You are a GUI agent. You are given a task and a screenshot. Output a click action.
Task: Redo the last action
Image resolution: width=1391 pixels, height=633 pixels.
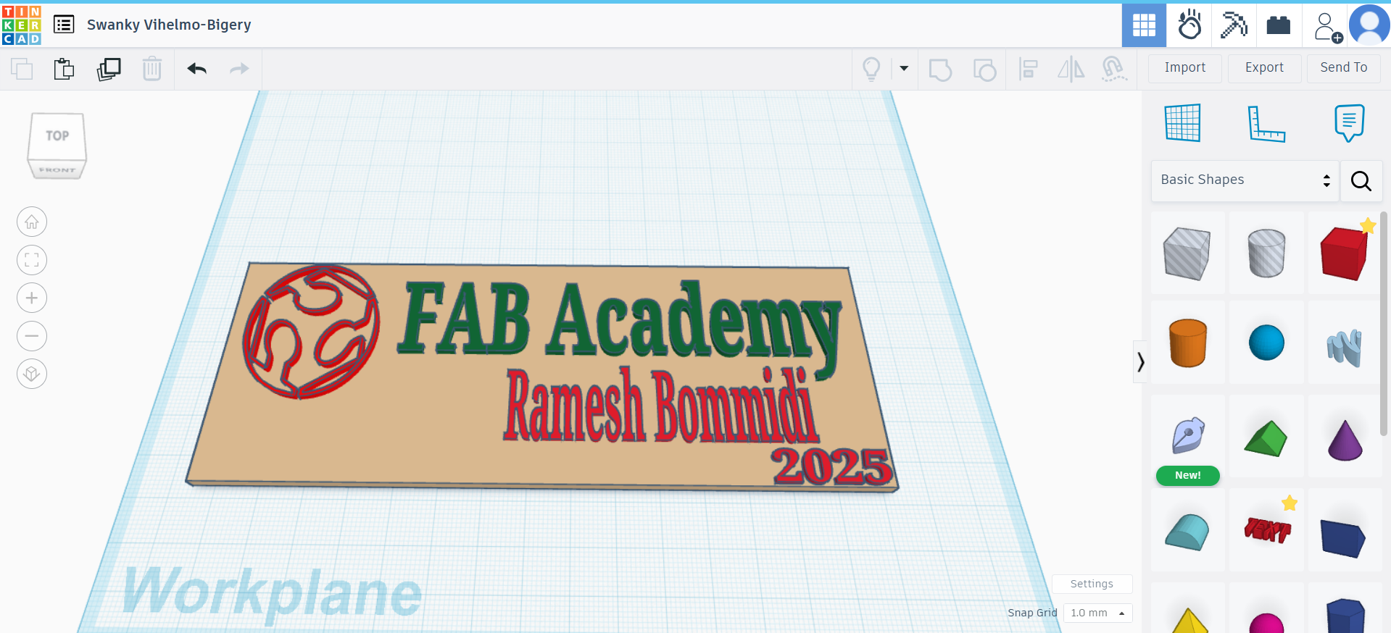[239, 69]
